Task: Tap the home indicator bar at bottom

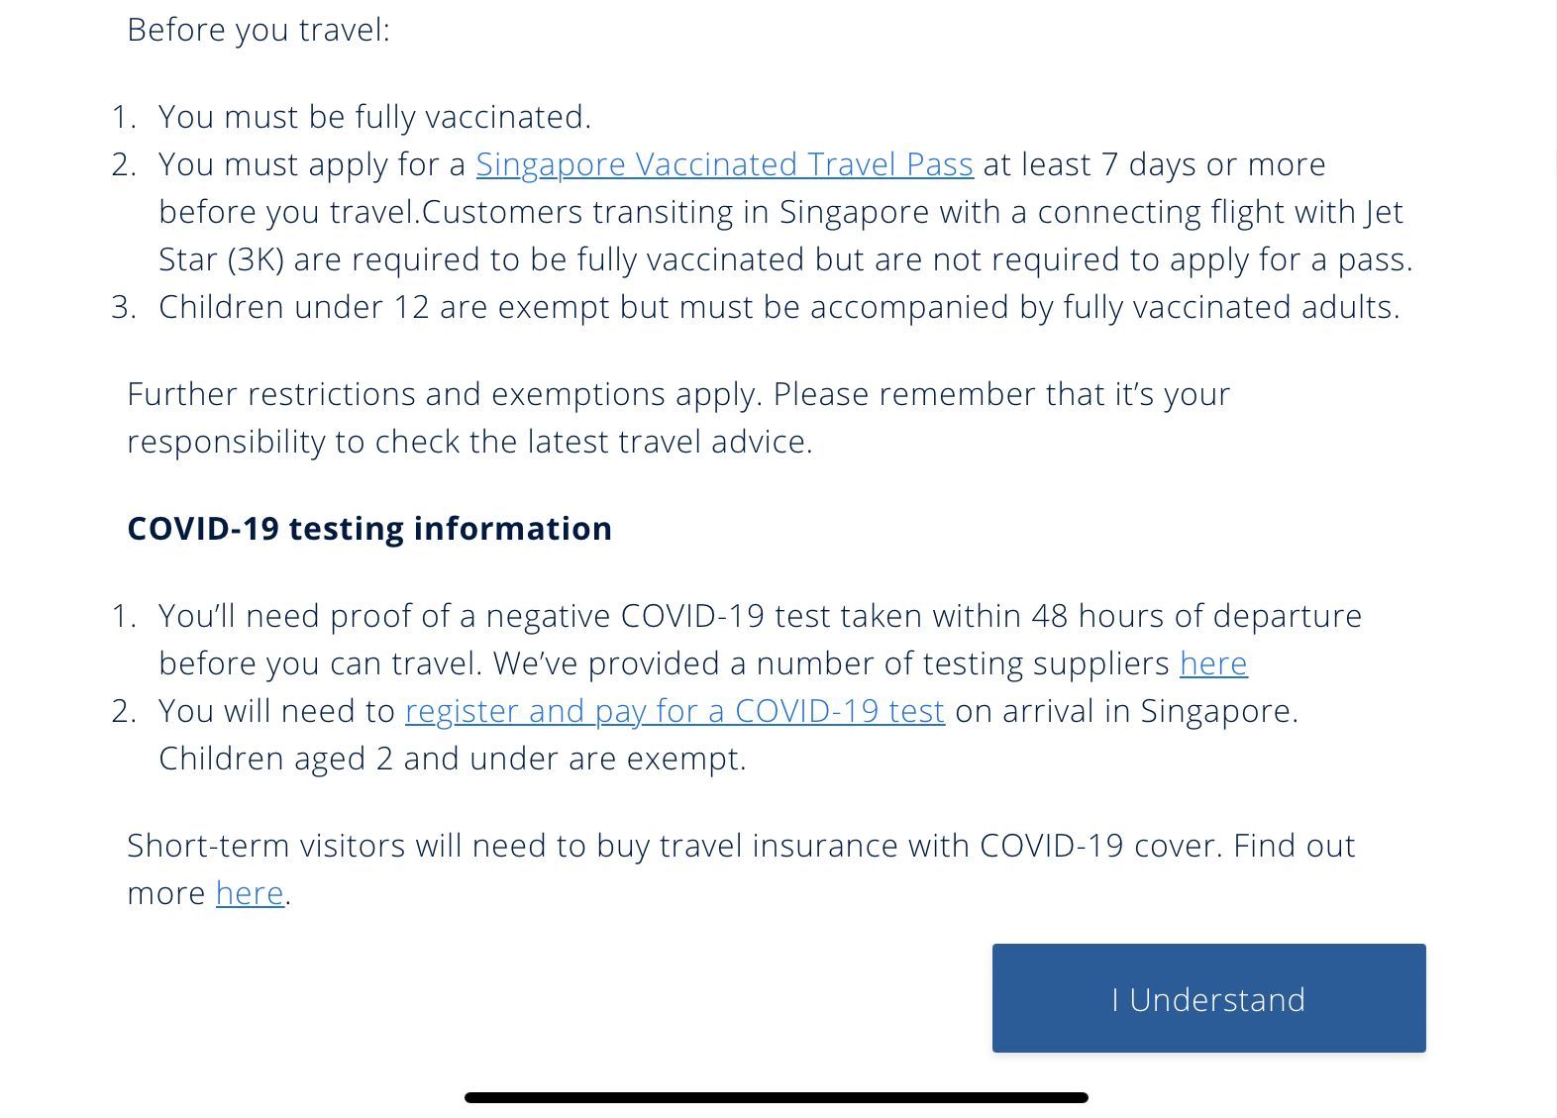Action: click(x=777, y=1097)
